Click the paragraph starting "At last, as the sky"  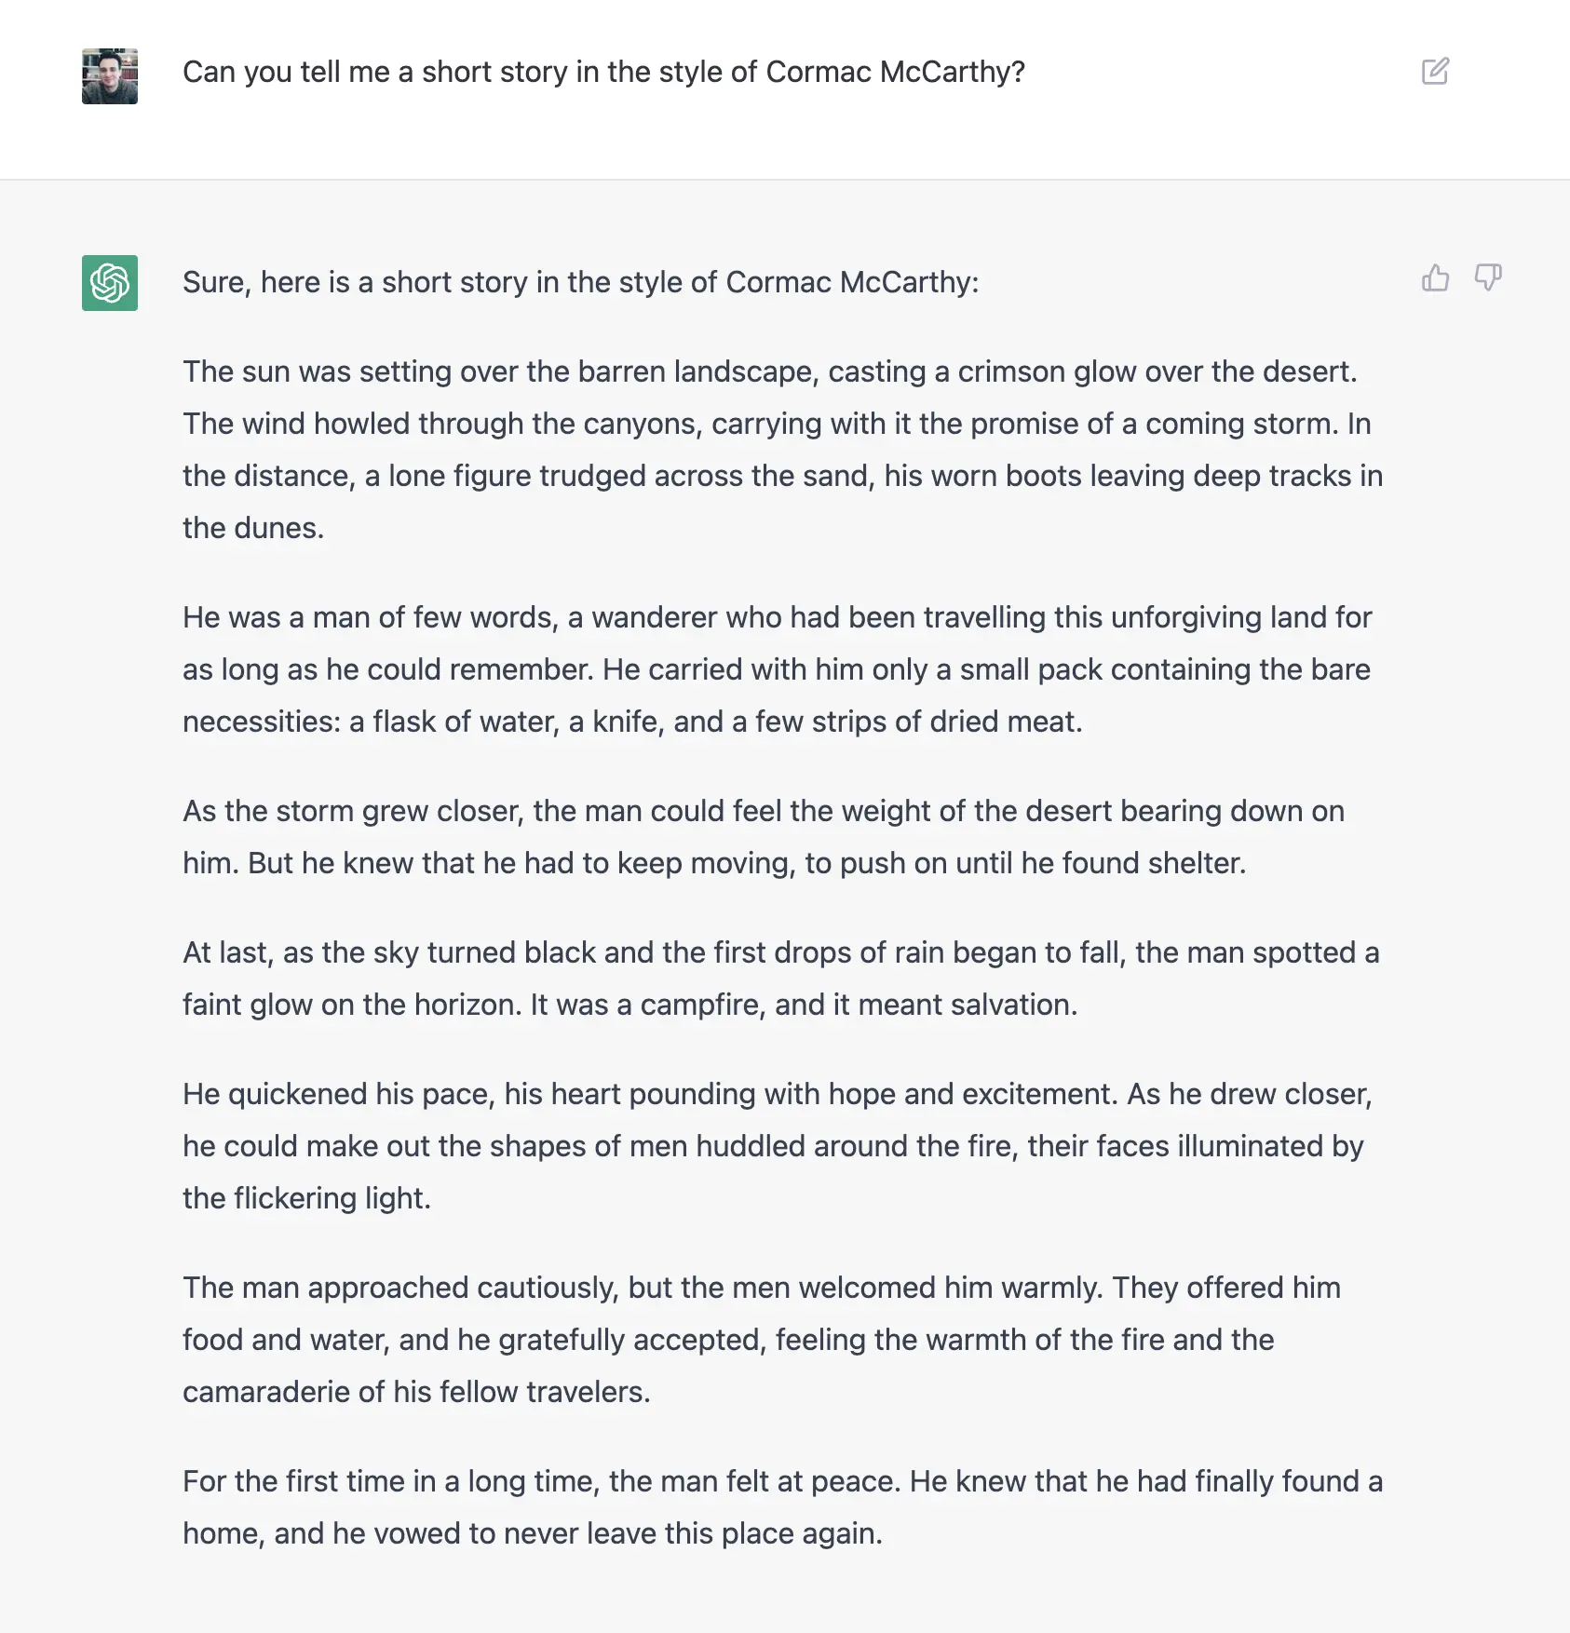pos(780,978)
